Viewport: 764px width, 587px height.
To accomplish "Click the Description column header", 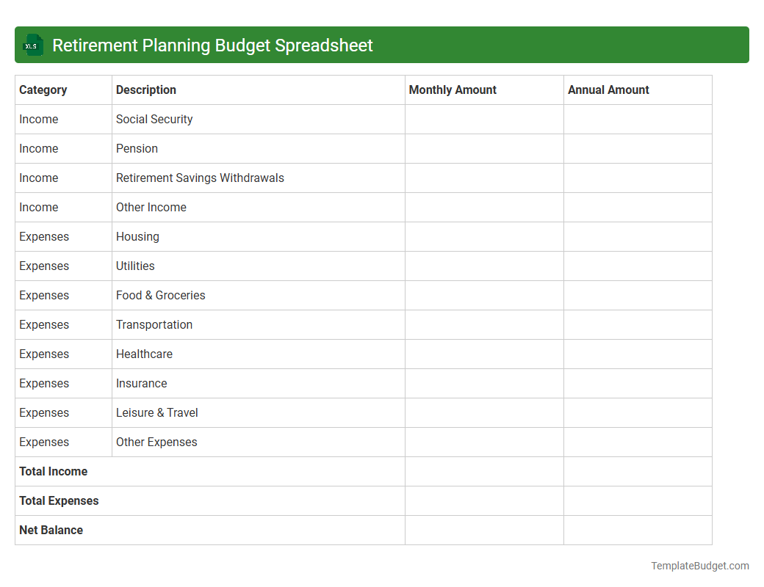I will pyautogui.click(x=145, y=90).
